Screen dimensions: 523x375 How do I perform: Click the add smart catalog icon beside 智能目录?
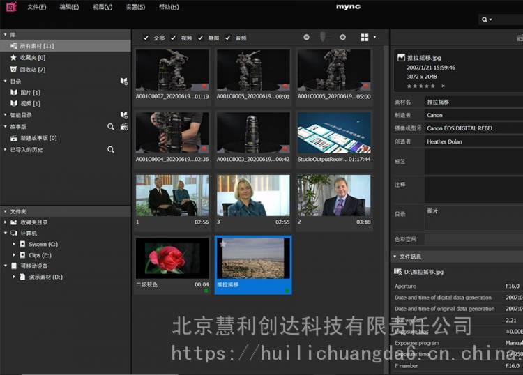tap(123, 115)
